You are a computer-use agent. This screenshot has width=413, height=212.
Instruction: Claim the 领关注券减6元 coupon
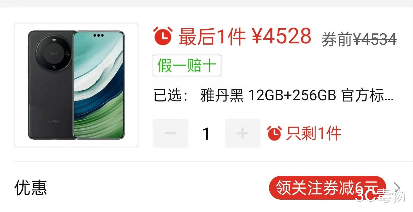tap(327, 188)
